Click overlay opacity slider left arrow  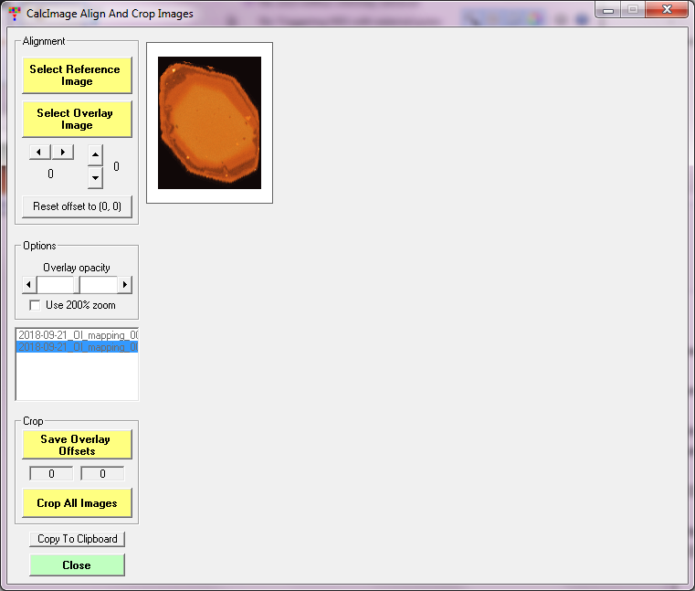(28, 285)
